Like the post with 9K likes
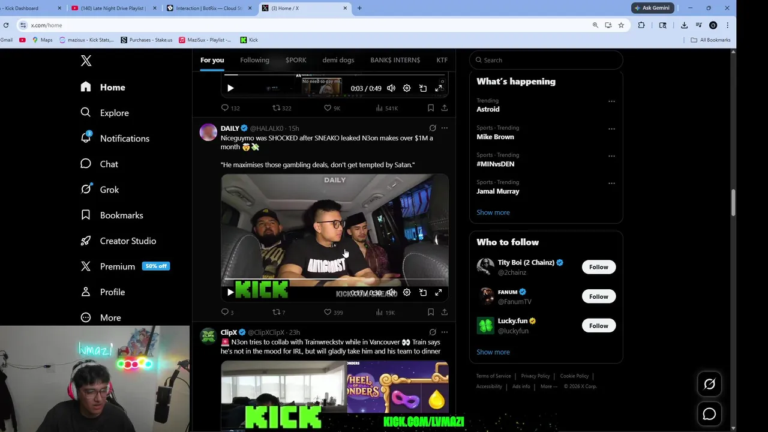Image resolution: width=768 pixels, height=432 pixels. pyautogui.click(x=332, y=108)
